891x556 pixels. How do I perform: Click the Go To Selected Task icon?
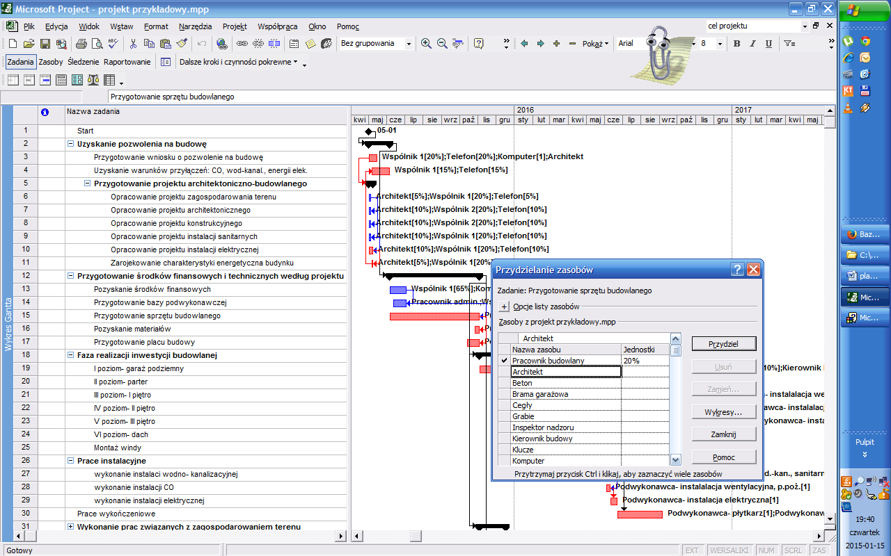(458, 44)
